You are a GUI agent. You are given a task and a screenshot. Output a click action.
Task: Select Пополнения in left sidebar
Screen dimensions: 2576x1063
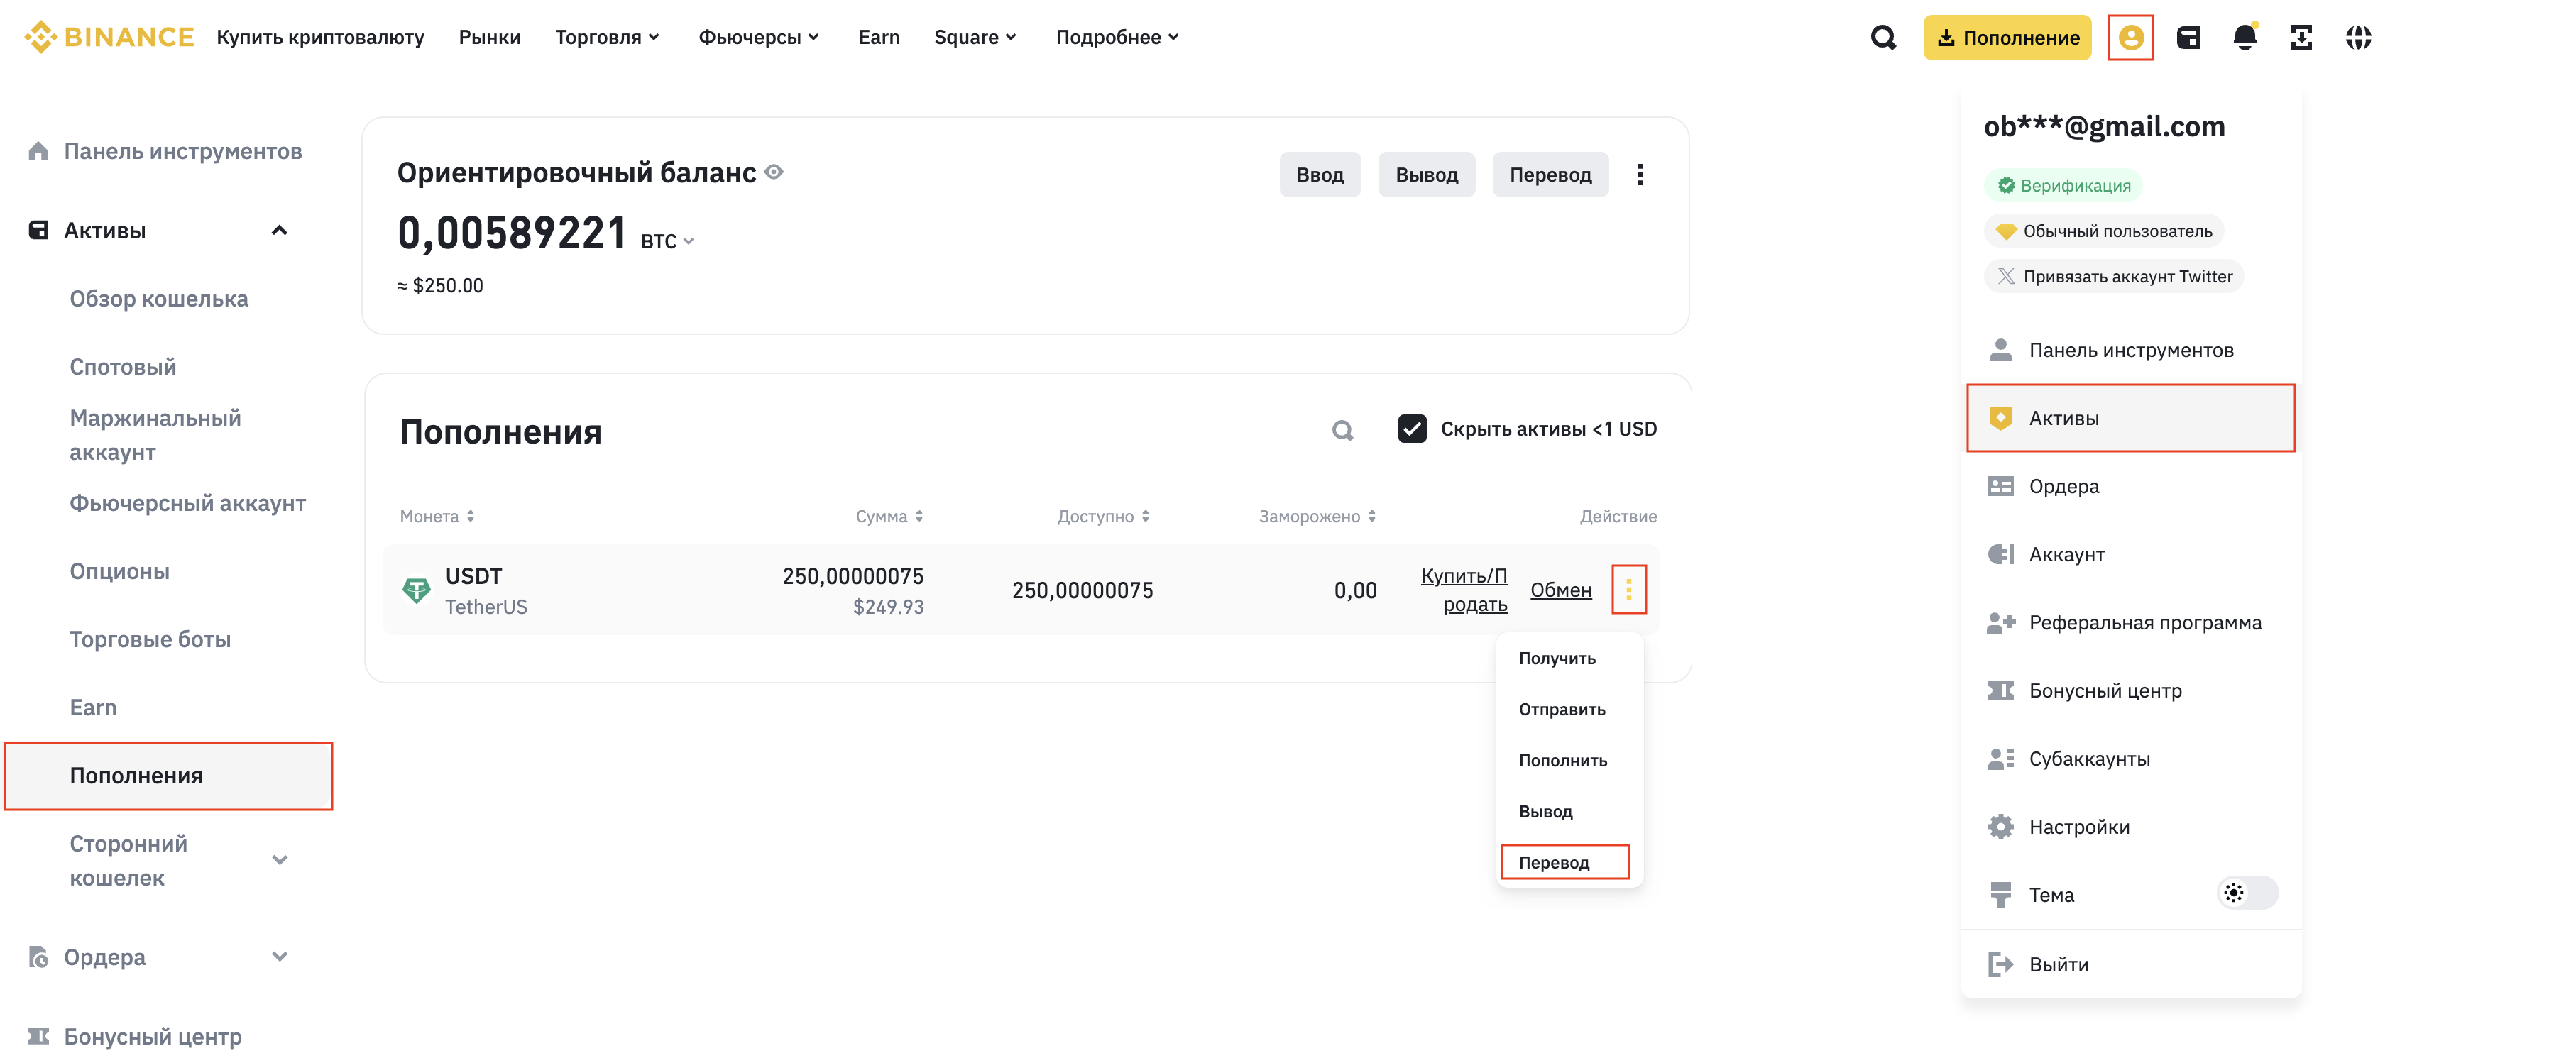click(168, 776)
